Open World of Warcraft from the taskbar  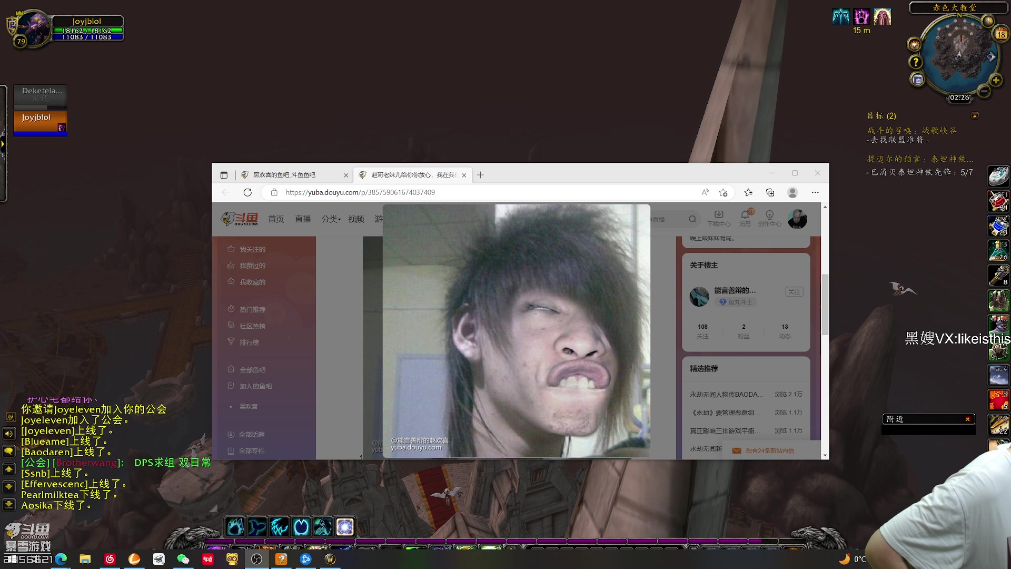330,559
